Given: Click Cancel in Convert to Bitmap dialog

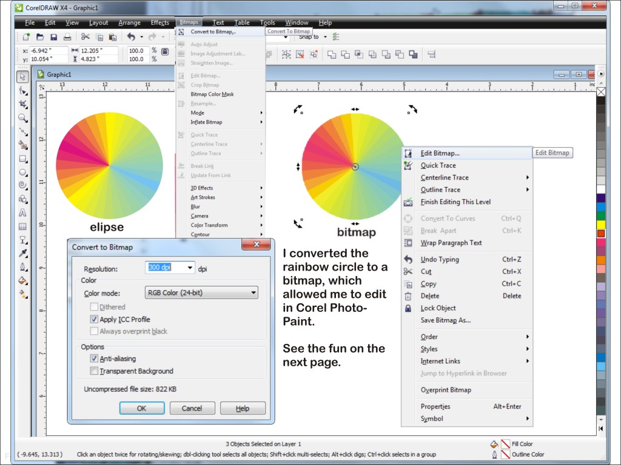Looking at the screenshot, I should click(x=192, y=408).
